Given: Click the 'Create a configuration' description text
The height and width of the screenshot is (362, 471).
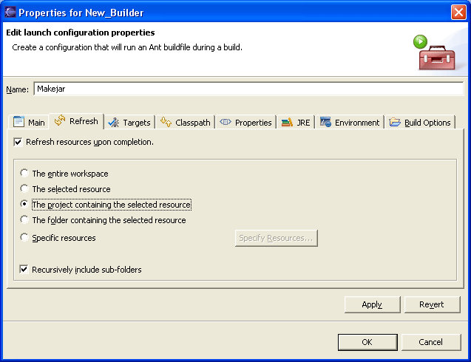Looking at the screenshot, I should [127, 47].
